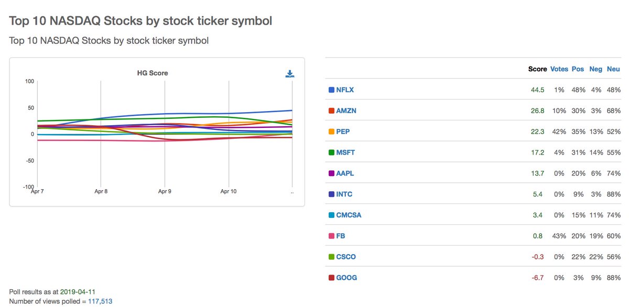Open the INTC ticker link

[x=344, y=194]
